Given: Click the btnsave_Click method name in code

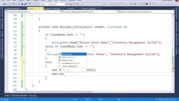Looking at the screenshot, I should click(x=70, y=27).
